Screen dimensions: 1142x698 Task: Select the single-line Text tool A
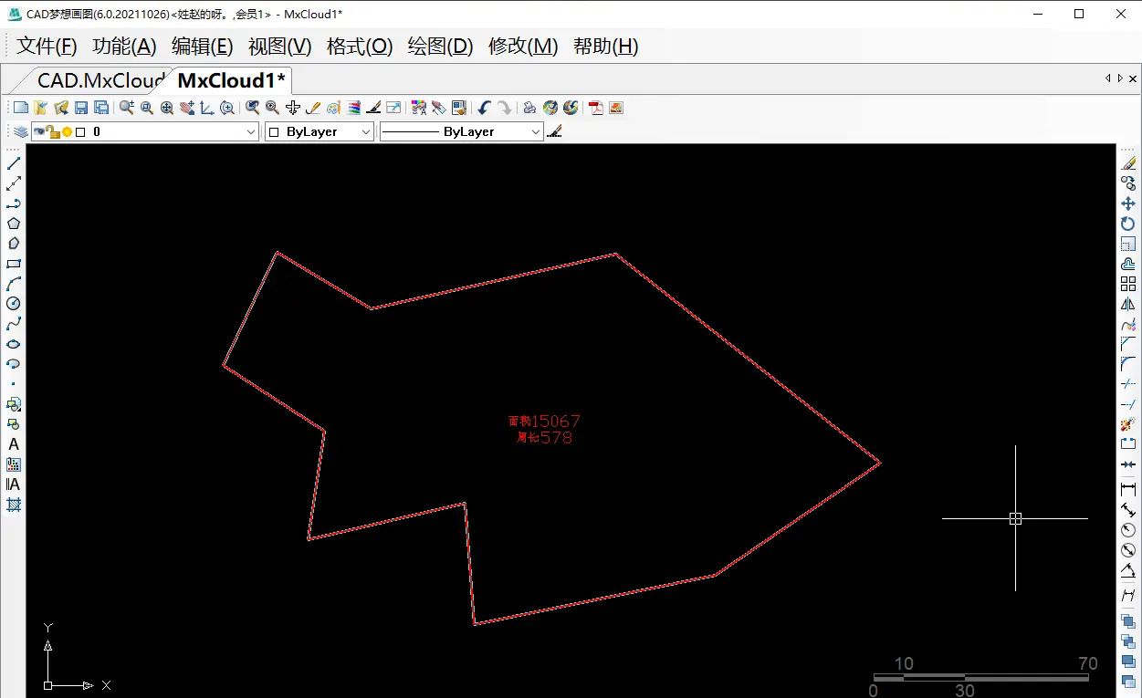click(14, 444)
